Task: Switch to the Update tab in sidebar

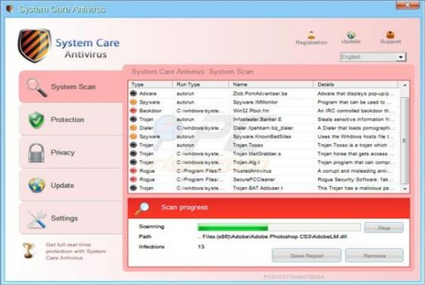Action: coord(71,186)
